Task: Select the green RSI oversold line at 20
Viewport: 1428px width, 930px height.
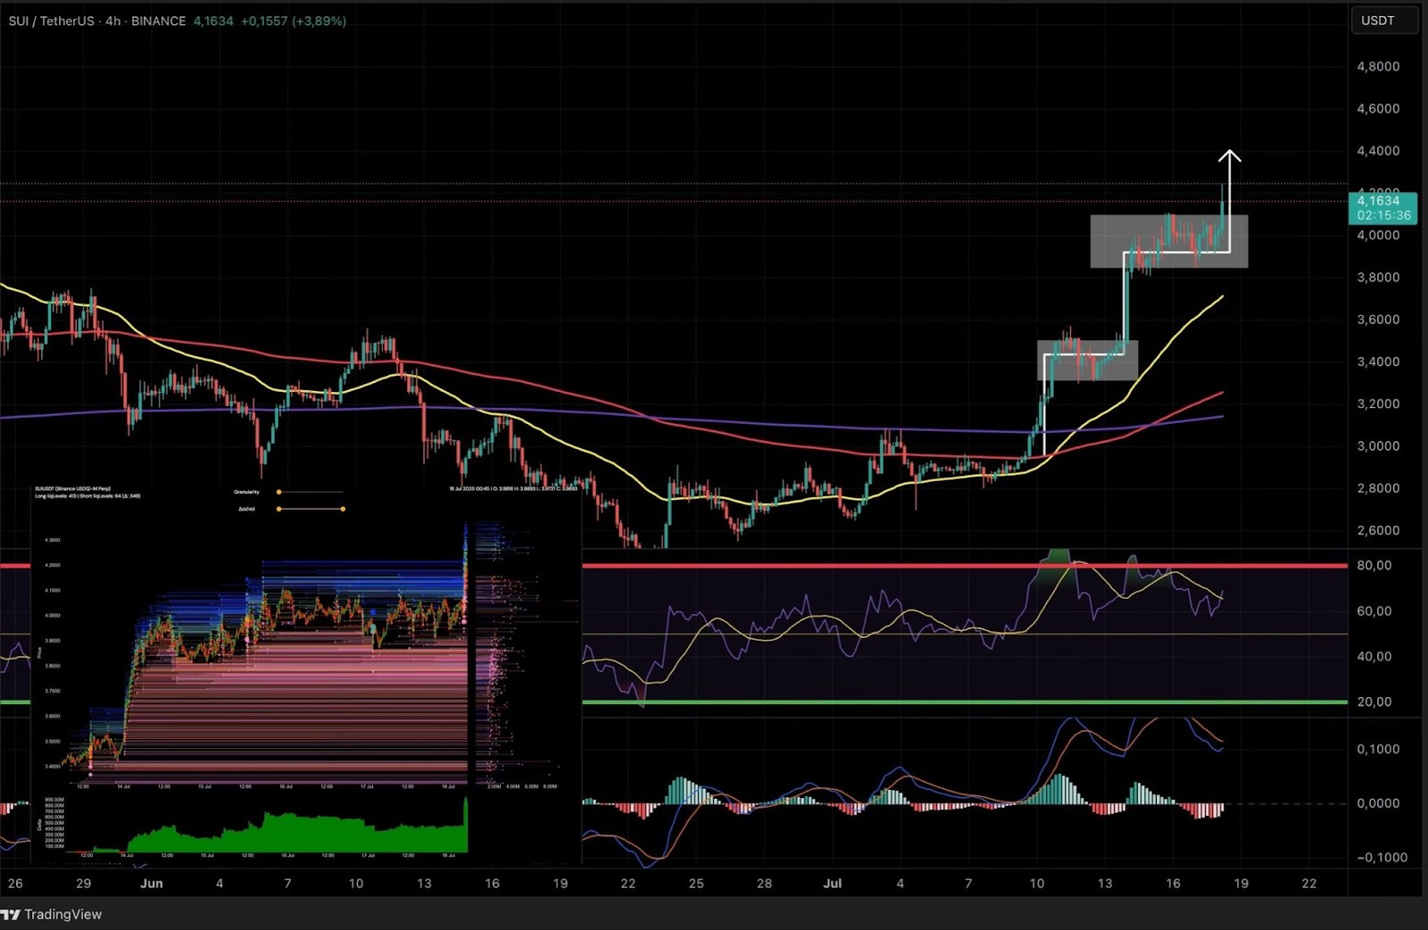Action: tap(964, 702)
